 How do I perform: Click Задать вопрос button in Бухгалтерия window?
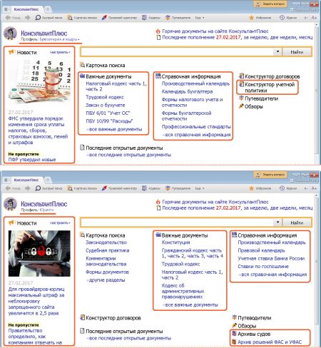[x=270, y=4]
